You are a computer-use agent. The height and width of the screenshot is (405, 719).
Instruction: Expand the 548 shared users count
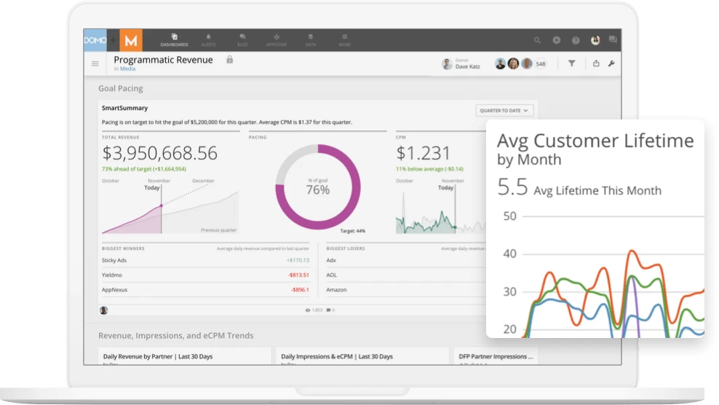541,64
